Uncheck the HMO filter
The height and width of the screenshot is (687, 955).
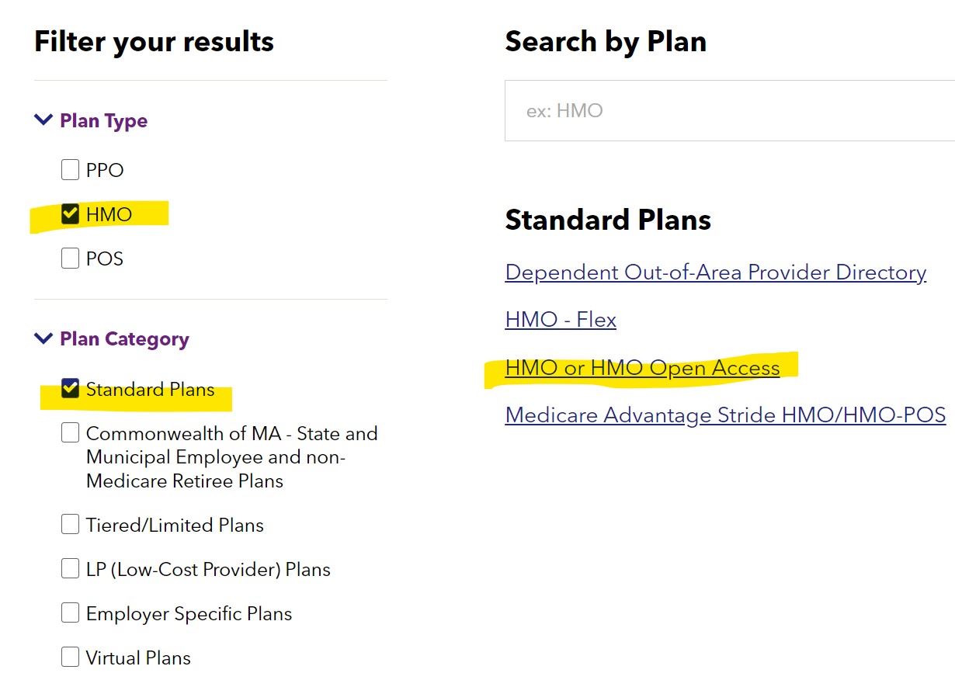(x=70, y=213)
